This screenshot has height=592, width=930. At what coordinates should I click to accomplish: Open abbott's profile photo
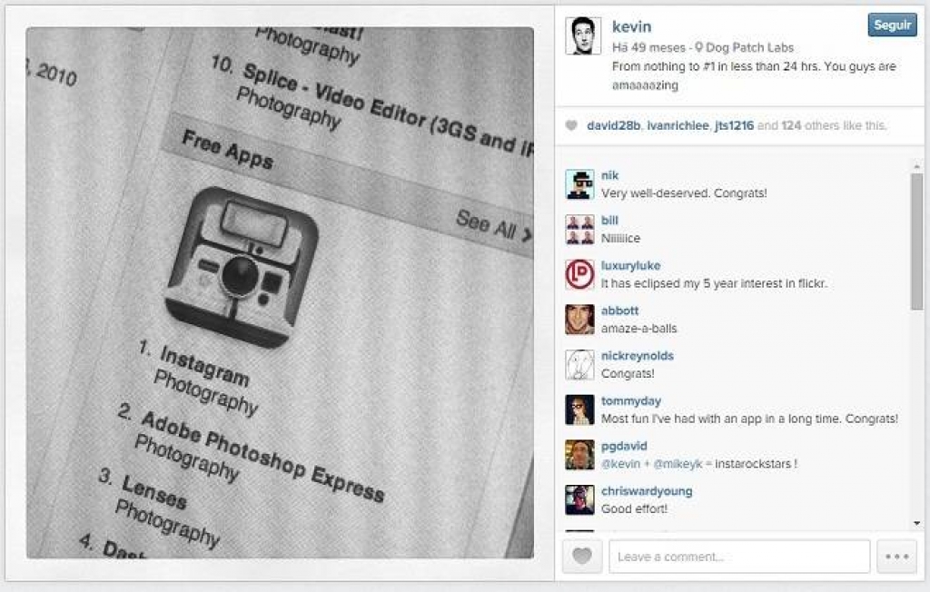click(579, 320)
